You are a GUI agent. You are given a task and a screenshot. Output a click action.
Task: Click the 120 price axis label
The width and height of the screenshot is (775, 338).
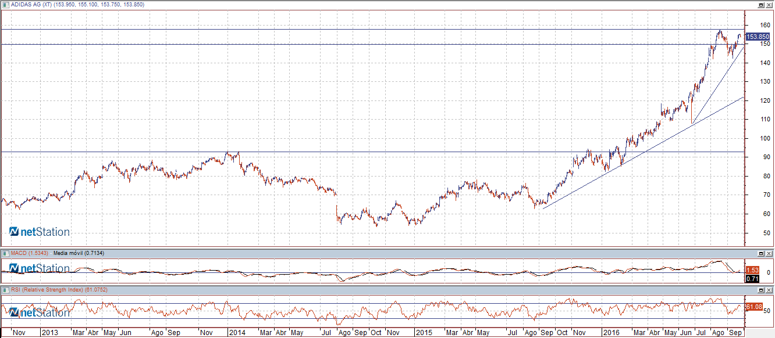click(x=766, y=100)
